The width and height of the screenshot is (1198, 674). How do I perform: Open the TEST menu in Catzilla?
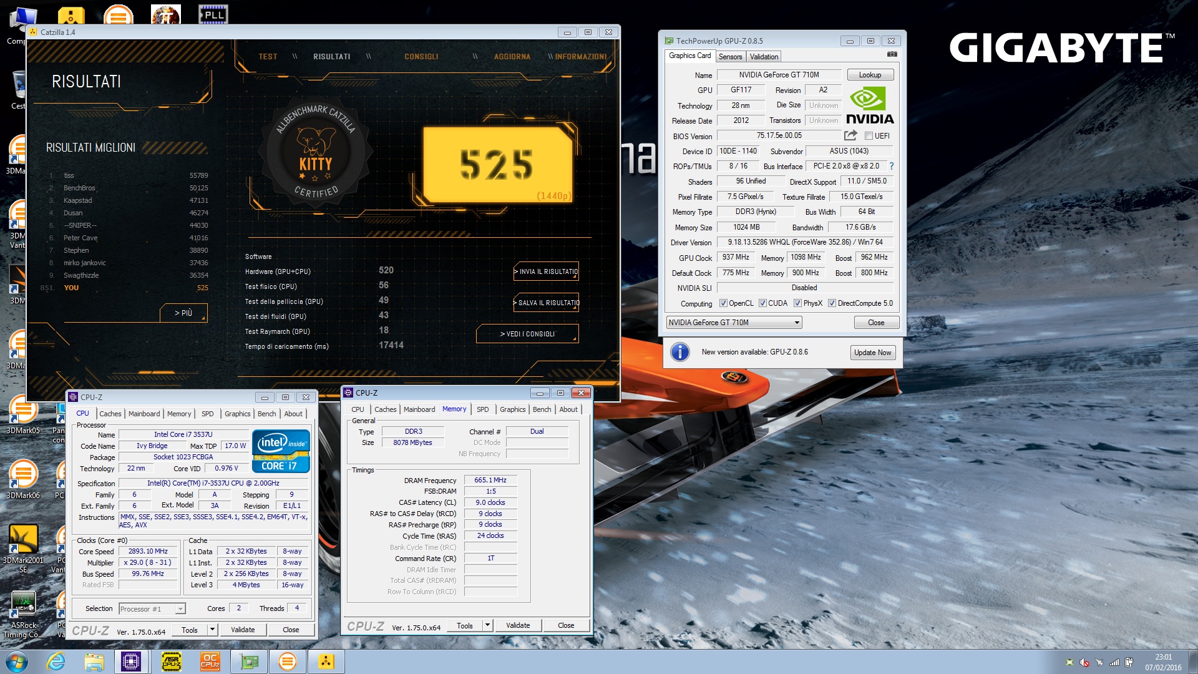[x=268, y=57]
